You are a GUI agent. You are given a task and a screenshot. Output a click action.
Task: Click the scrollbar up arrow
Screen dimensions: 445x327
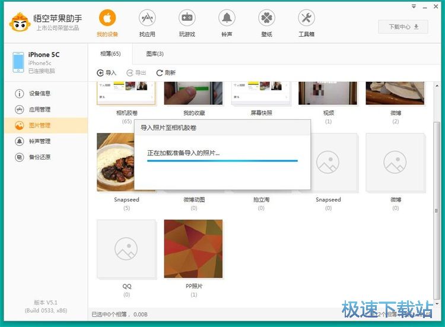[x=437, y=85]
